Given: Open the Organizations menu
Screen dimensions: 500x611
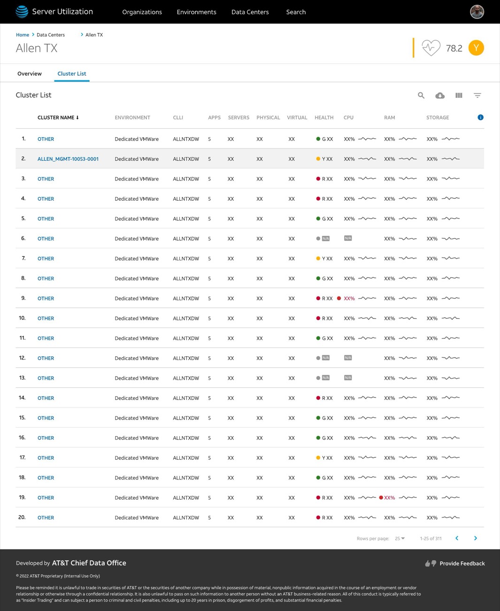Looking at the screenshot, I should pos(142,12).
